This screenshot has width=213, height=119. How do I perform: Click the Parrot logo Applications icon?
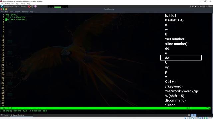pyautogui.click(x=2, y=6)
